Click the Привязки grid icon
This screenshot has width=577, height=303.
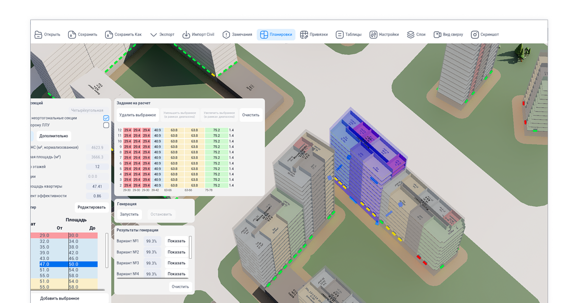point(304,35)
